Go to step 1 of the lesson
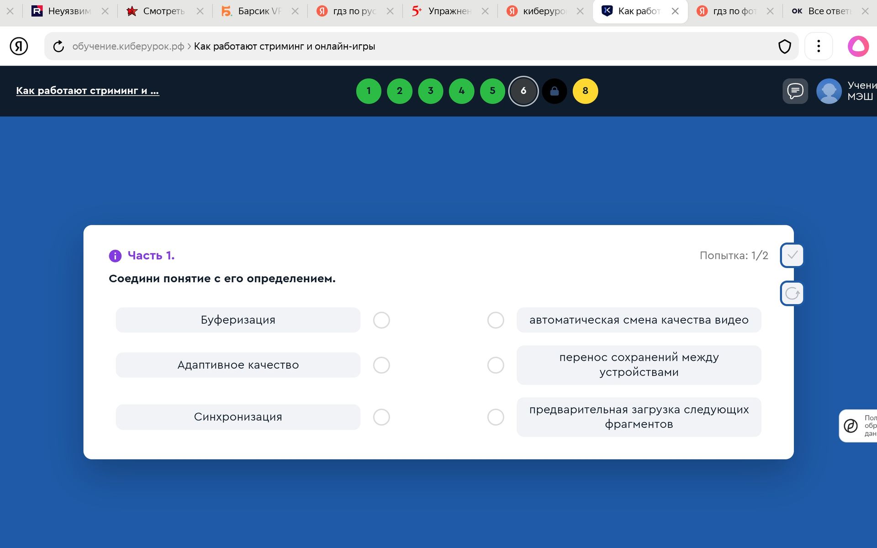The image size is (877, 548). point(369,91)
